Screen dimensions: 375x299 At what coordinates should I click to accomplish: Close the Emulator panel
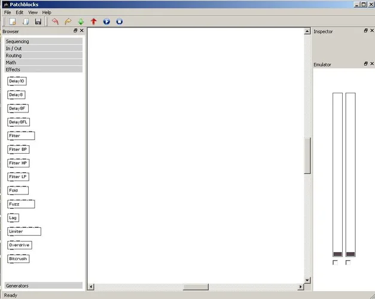point(372,63)
